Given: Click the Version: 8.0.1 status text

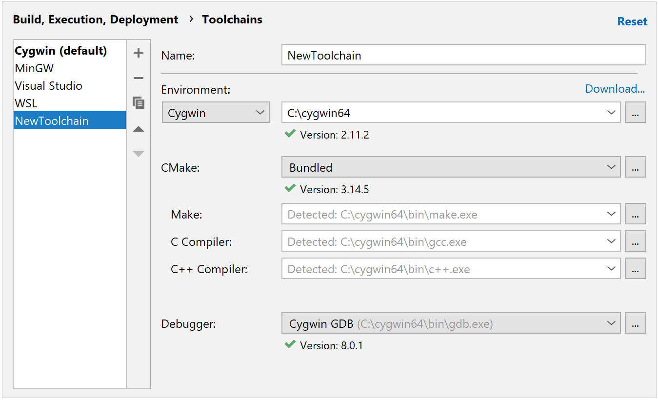Looking at the screenshot, I should click(332, 345).
